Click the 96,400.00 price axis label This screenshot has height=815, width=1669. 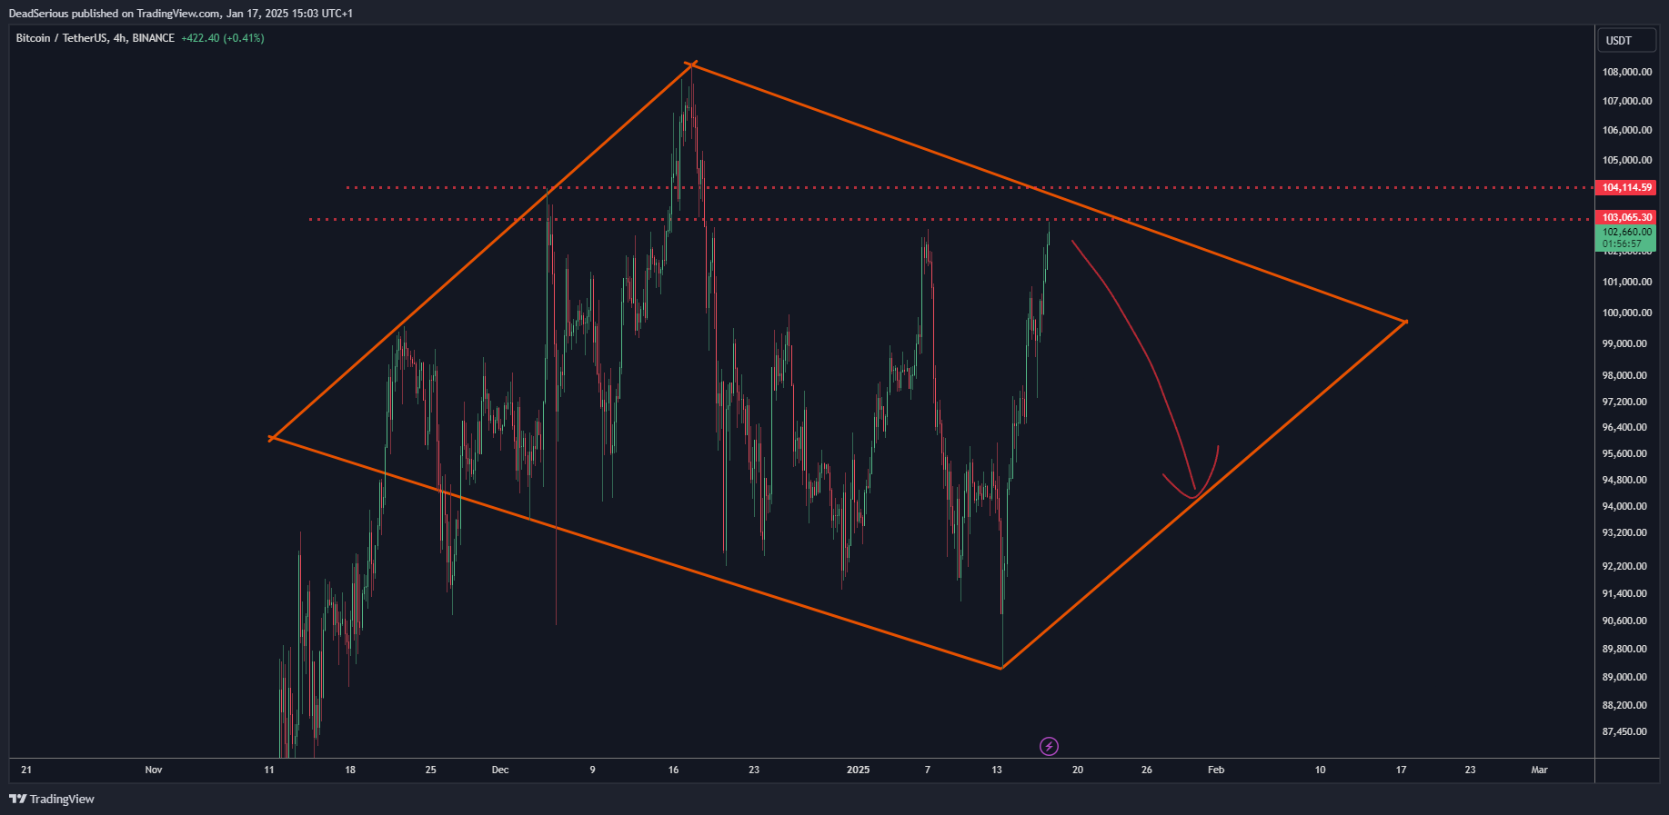[x=1624, y=427]
